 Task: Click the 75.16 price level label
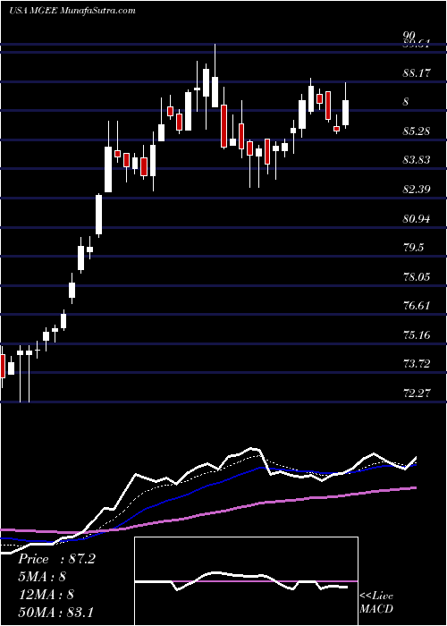pos(417,334)
